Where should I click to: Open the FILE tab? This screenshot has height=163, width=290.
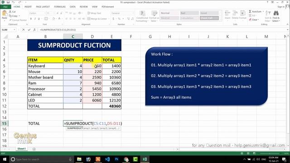5,7
